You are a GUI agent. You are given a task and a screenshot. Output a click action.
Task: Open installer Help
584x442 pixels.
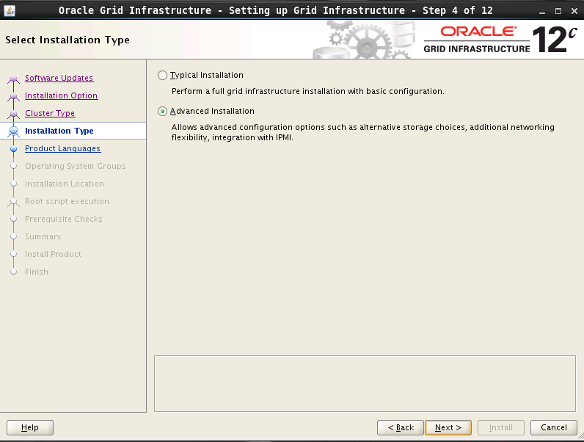[x=30, y=427]
